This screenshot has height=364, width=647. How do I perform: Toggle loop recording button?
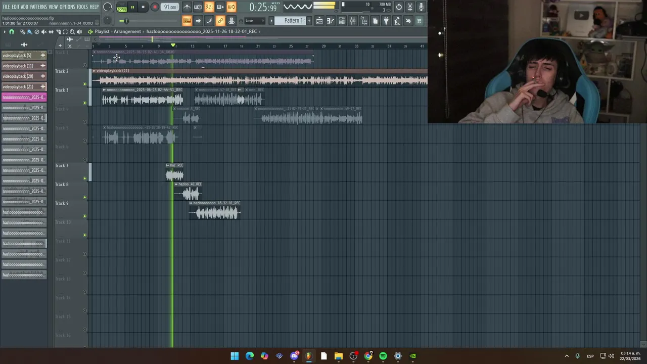coord(232,7)
